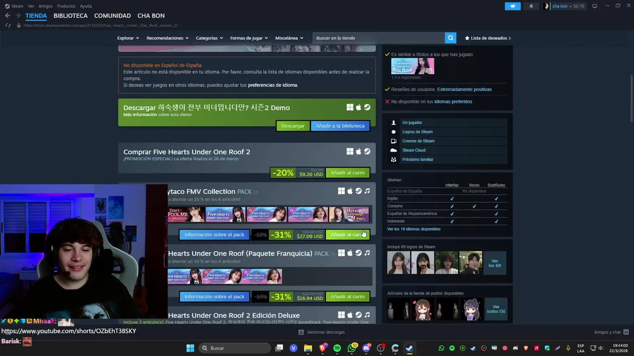
Task: Open the Productos menu
Action: click(66, 6)
